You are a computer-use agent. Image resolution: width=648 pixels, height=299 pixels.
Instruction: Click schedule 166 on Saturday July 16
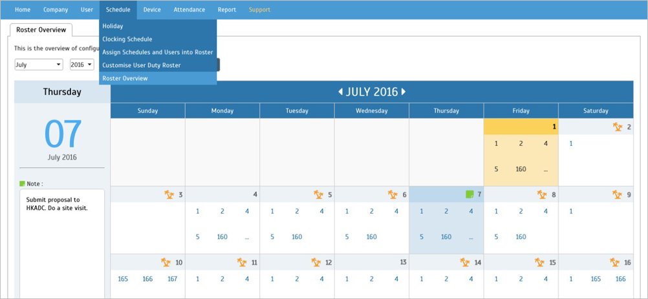[621, 279]
